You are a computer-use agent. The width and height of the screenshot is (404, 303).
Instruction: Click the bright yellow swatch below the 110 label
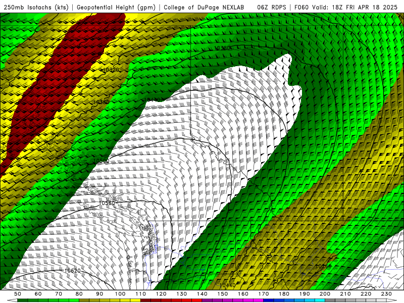coord(135,300)
